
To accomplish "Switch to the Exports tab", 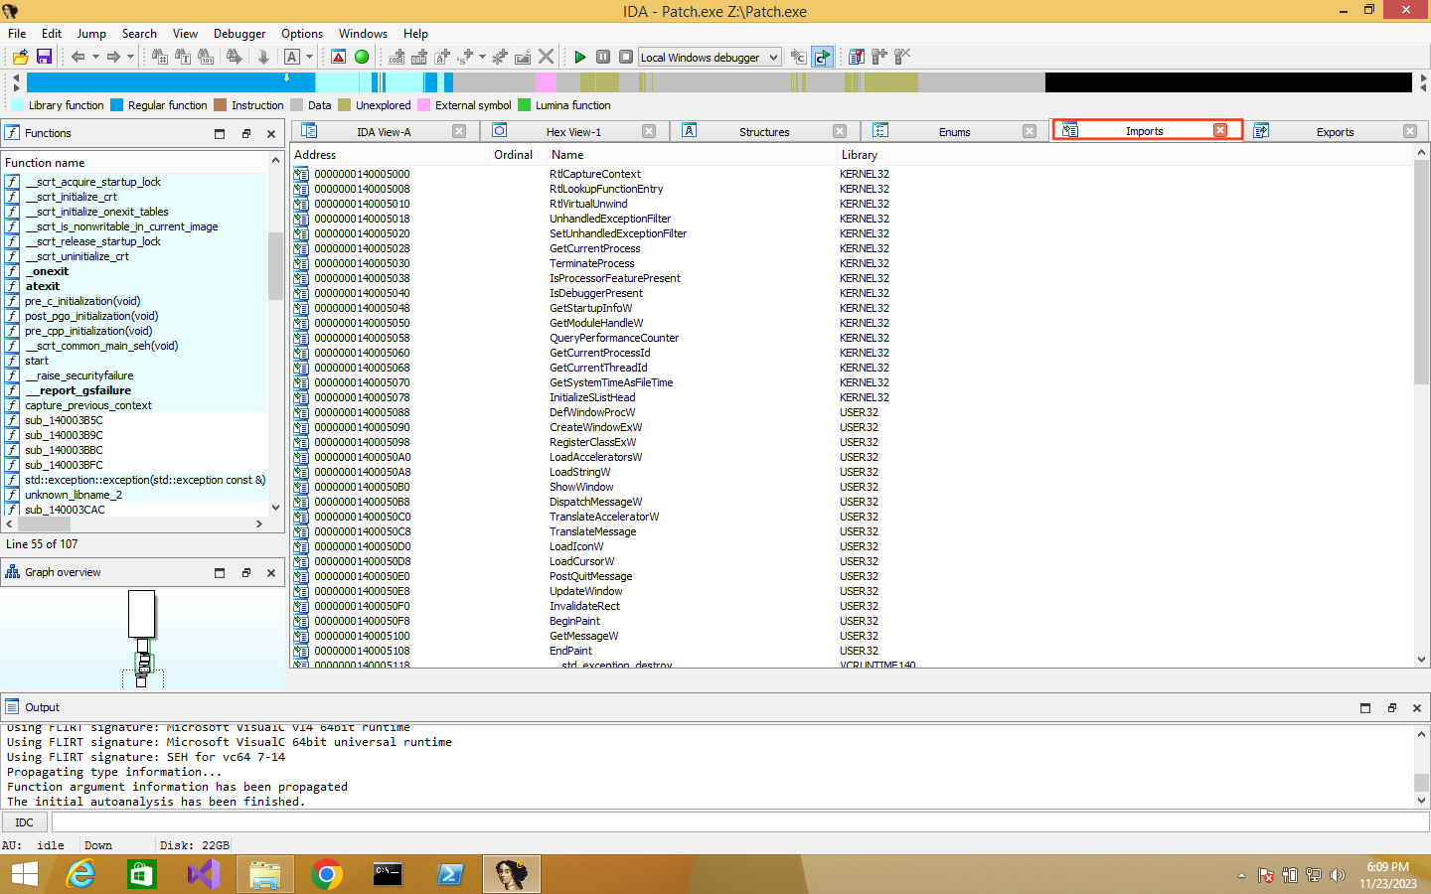I will pyautogui.click(x=1335, y=131).
